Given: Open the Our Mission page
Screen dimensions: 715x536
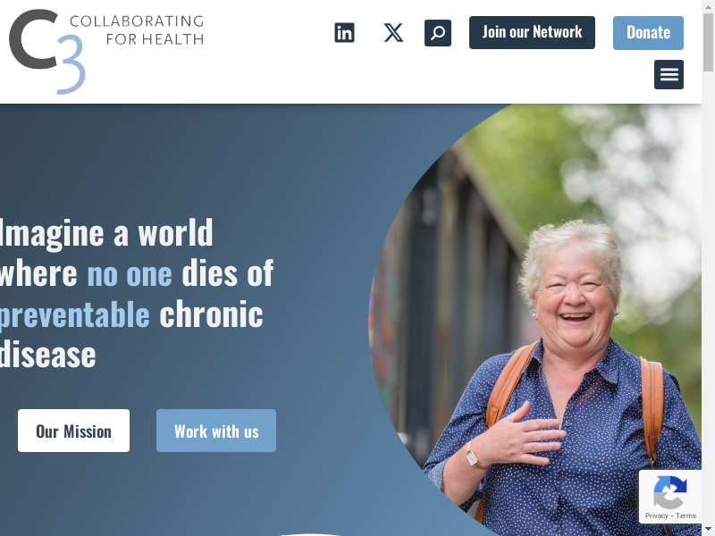Looking at the screenshot, I should (x=73, y=431).
